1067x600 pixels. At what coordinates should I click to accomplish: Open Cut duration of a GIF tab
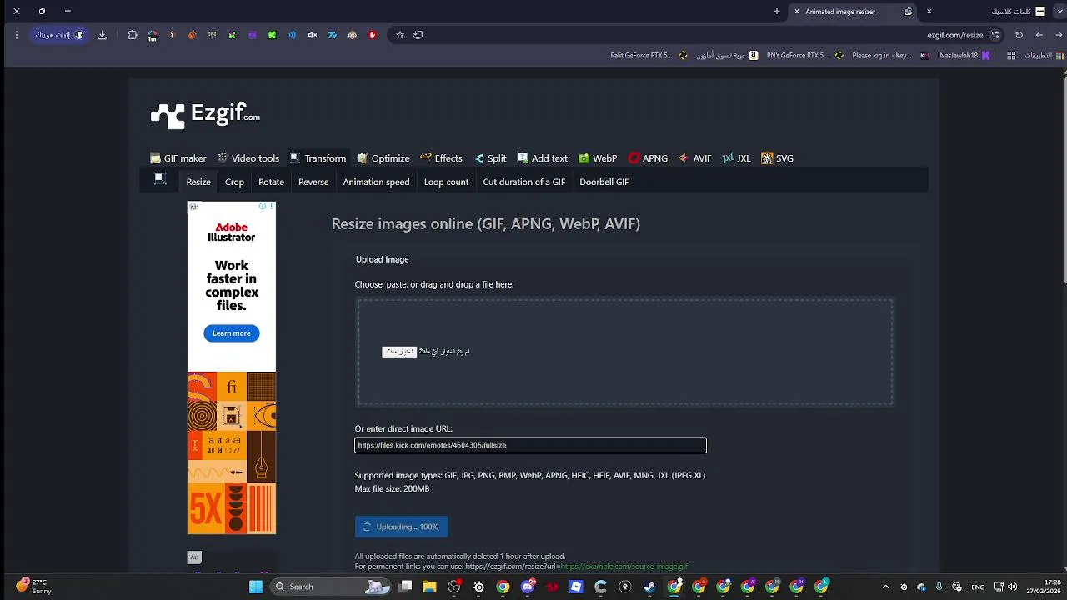[x=523, y=182]
